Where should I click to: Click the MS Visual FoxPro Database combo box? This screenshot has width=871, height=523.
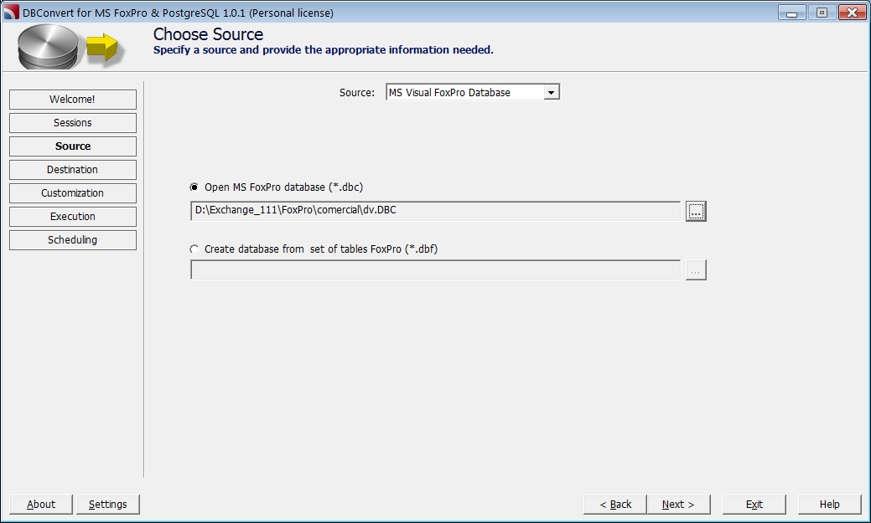(473, 93)
